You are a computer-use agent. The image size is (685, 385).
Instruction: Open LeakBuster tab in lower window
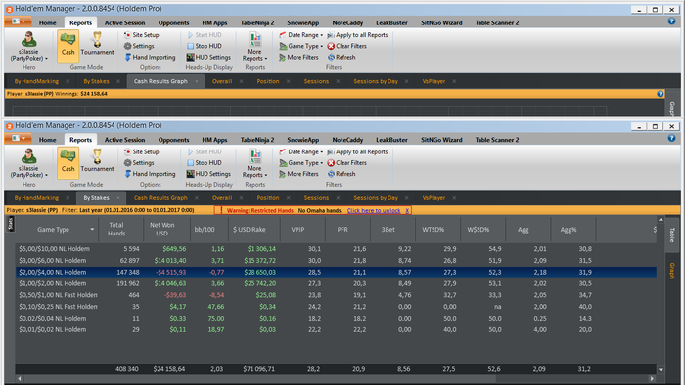(x=391, y=140)
